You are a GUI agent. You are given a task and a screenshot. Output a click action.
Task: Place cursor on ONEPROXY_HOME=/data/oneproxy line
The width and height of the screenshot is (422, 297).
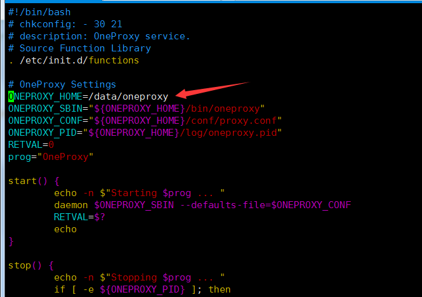pos(88,96)
